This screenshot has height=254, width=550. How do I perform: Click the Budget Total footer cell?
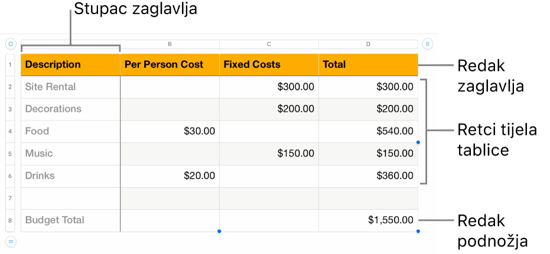[x=70, y=220]
